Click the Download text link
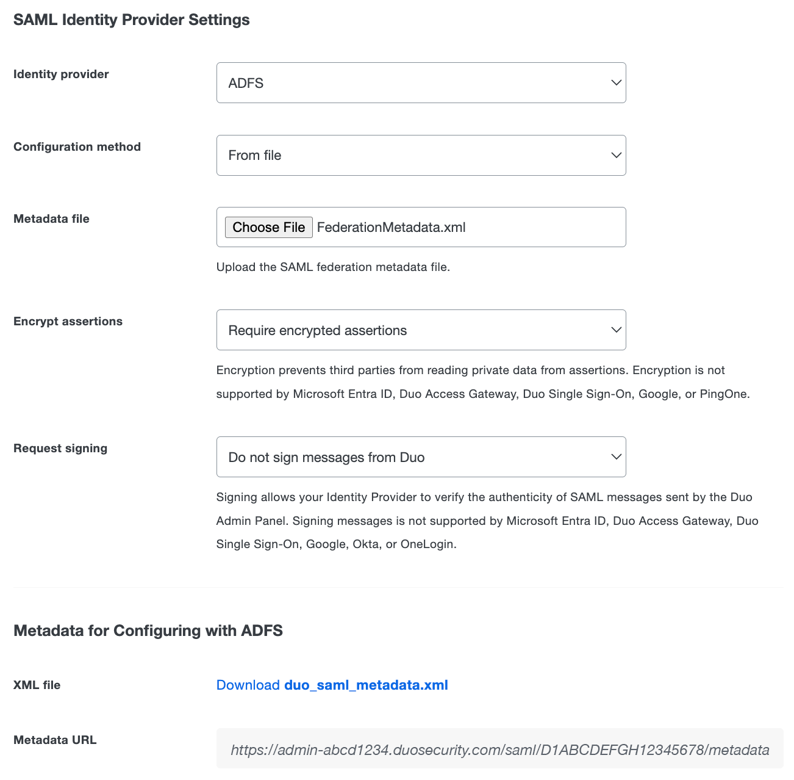Screen dimensions: 794x780 (246, 685)
